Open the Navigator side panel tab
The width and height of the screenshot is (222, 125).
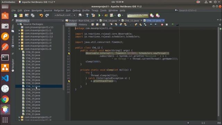13,65
